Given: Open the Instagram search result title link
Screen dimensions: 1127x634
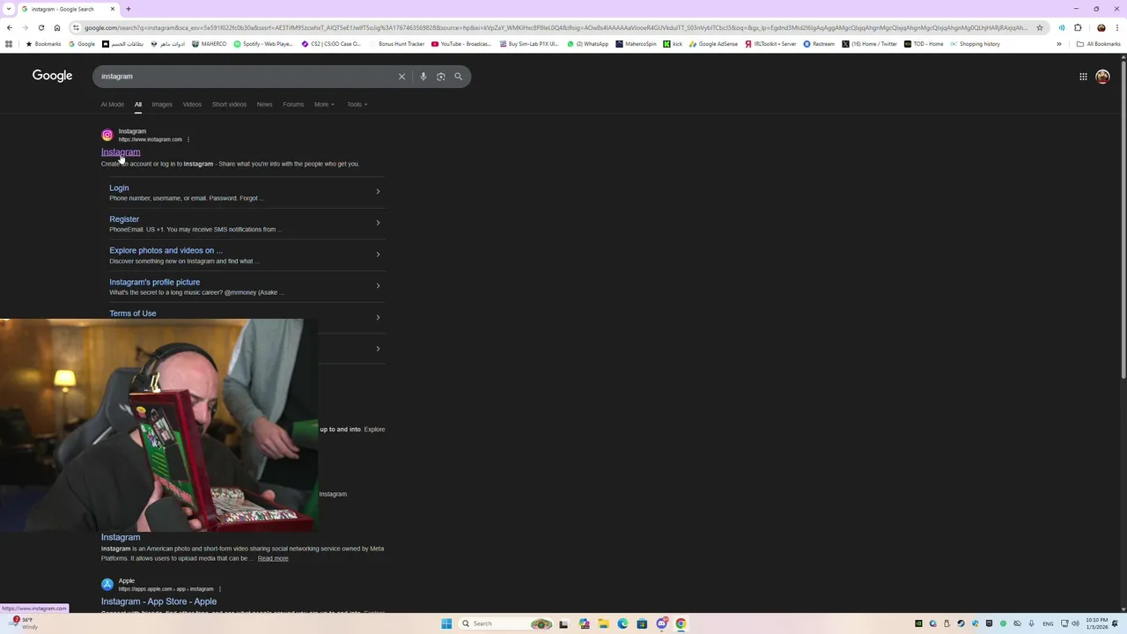Looking at the screenshot, I should [121, 152].
